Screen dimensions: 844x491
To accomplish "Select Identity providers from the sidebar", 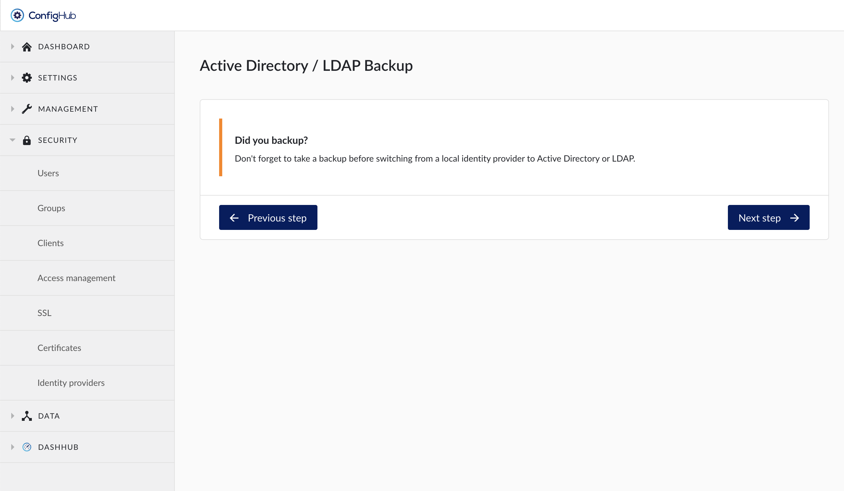I will (x=71, y=382).
